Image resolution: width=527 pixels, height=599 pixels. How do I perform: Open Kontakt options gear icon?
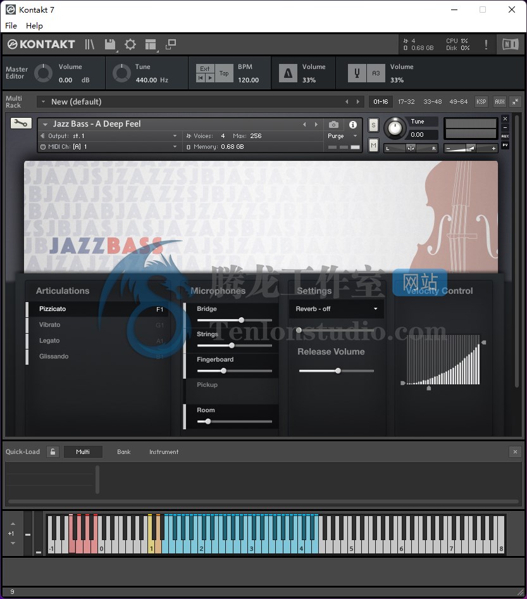[x=130, y=44]
